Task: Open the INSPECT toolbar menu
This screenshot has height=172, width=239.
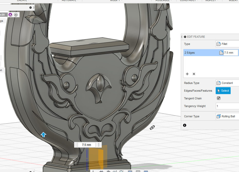Action: coord(211,1)
